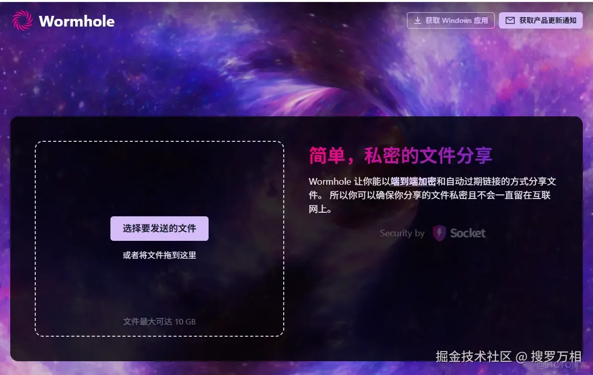The width and height of the screenshot is (593, 375).
Task: Click the 文件最大可达 10 GB label
Action: click(159, 321)
